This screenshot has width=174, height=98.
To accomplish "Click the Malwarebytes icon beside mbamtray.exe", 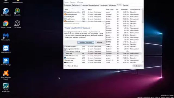I will pyautogui.click(x=65, y=58).
